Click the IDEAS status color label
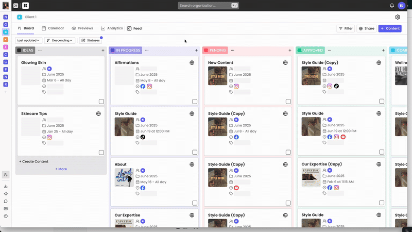Viewport: 412px width, 232px height. pyautogui.click(x=25, y=50)
